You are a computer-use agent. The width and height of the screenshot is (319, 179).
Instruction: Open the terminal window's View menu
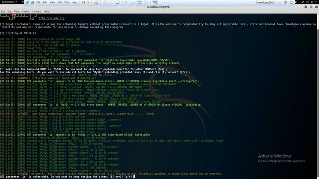click(x=17, y=12)
